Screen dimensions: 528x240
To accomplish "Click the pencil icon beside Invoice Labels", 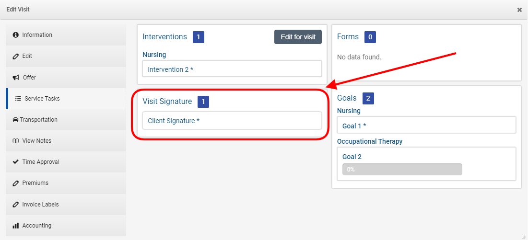I will pyautogui.click(x=15, y=205).
